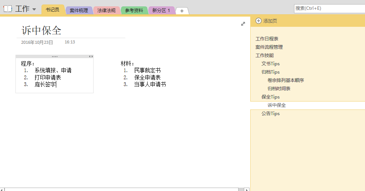Click the note container width arrows icon
Viewport: 365px width, 191px height.
click(91, 57)
